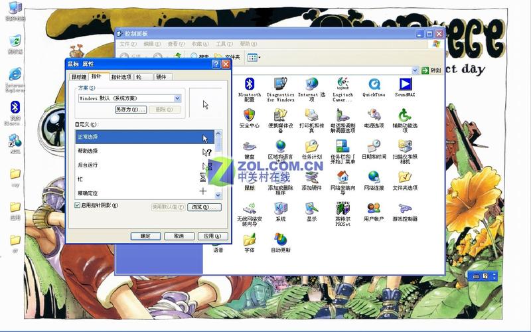Viewport: 531px width, 332px height.
Task: Click the 浏览 browse button
Action: (x=204, y=207)
